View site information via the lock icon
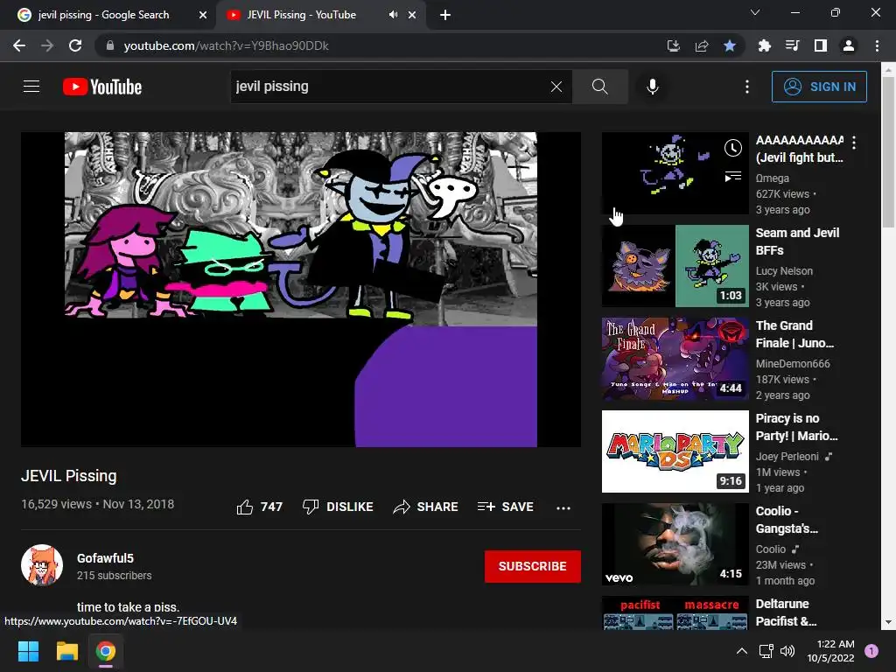 pos(110,45)
